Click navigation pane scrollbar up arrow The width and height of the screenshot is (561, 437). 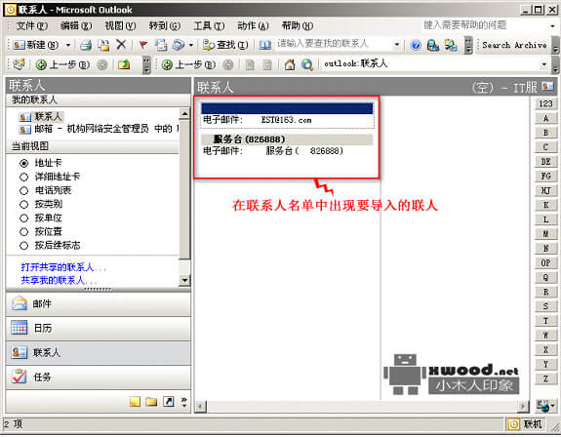click(184, 114)
